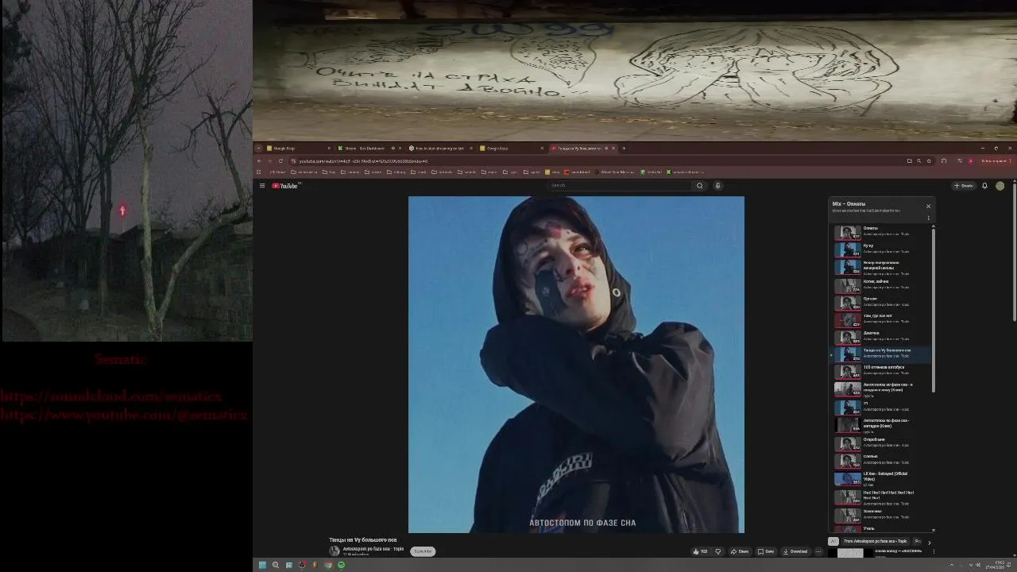Start voice search with the microphone icon

click(x=717, y=186)
